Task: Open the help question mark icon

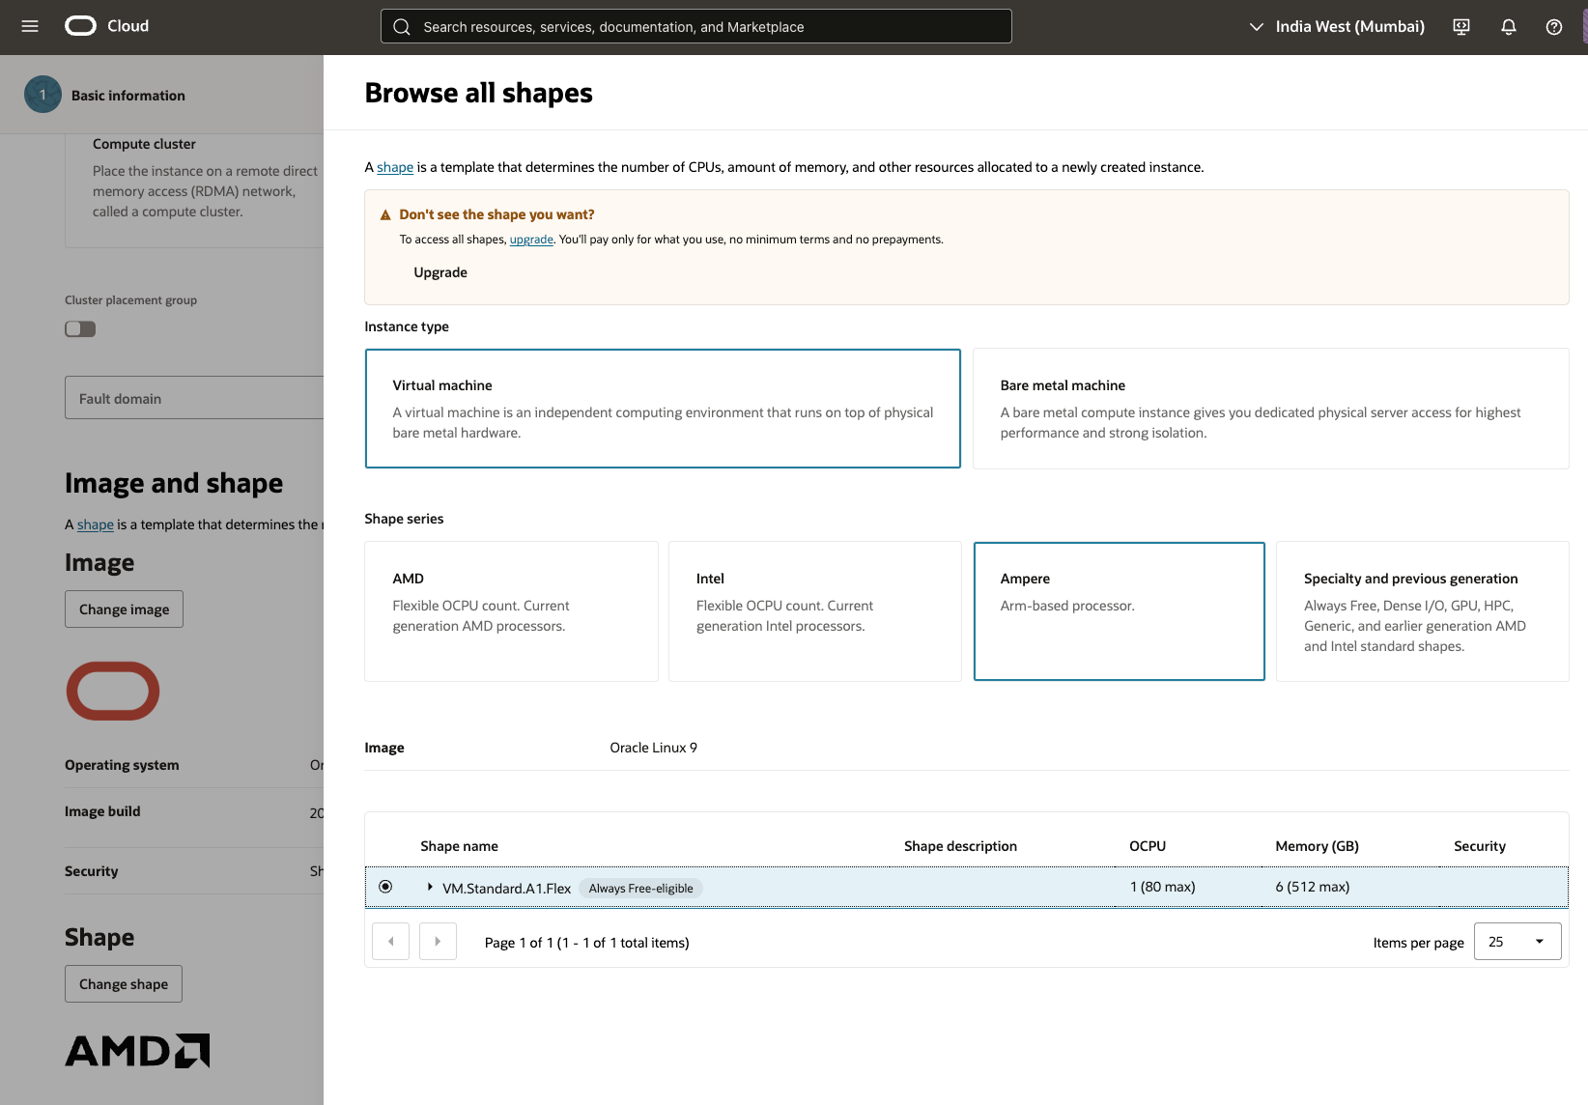Action: pyautogui.click(x=1553, y=27)
